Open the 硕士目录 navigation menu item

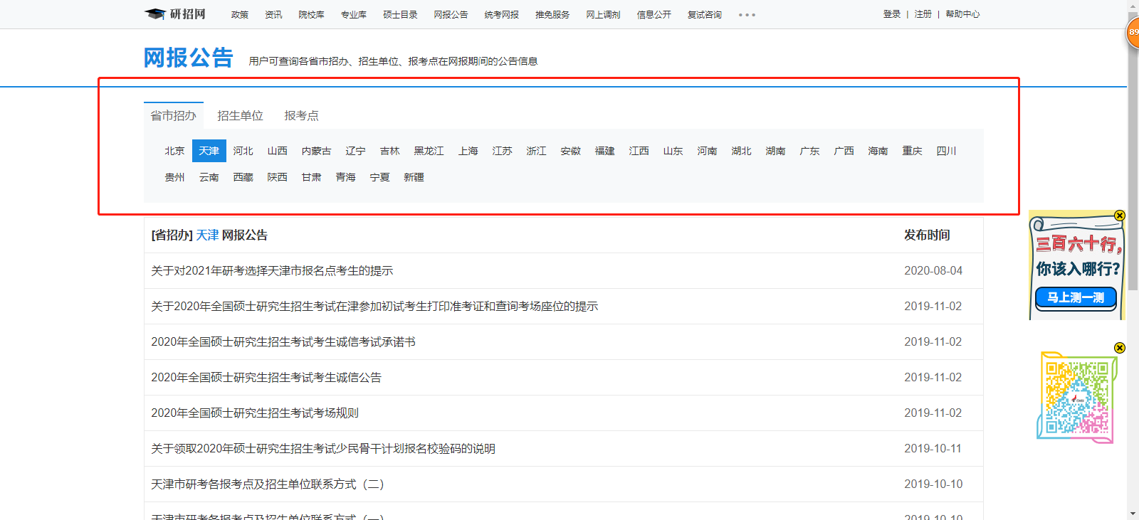click(400, 14)
